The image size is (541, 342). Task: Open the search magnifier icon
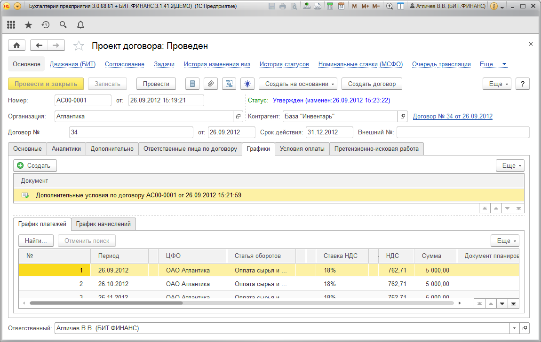[x=63, y=25]
